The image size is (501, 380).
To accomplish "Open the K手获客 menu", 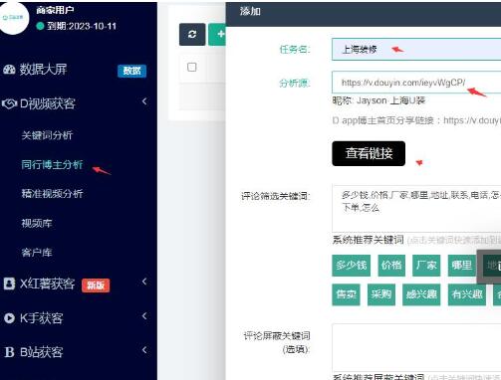I will coord(41,318).
